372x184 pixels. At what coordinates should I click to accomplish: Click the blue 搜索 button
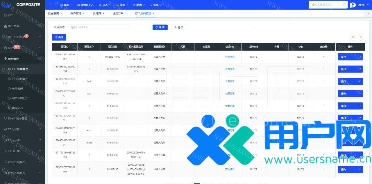pos(160,27)
